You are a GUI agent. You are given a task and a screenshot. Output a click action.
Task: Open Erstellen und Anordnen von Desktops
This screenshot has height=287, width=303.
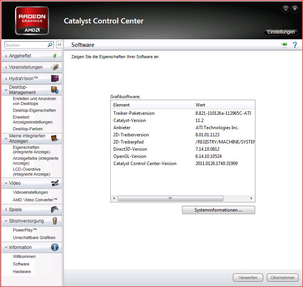click(x=34, y=101)
